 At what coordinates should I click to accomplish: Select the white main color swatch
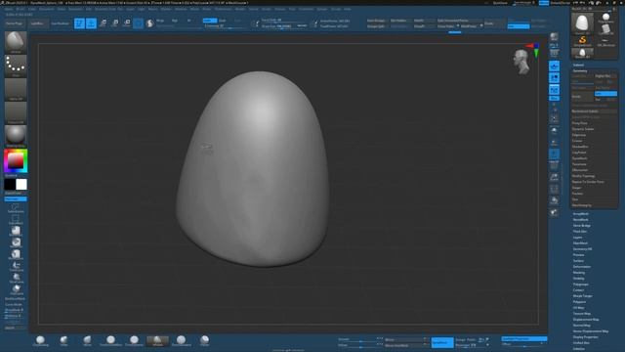[21, 185]
